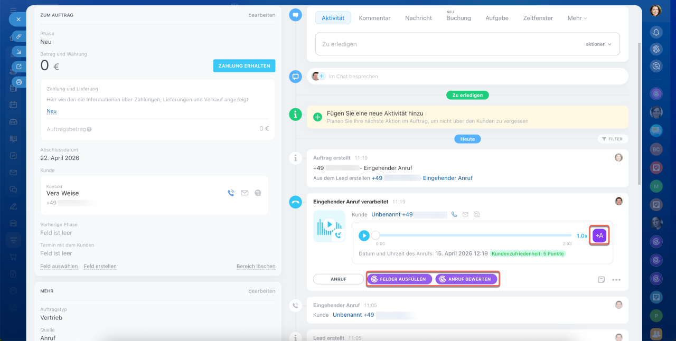Click the green add activity plus icon
This screenshot has width=676, height=341.
tap(318, 117)
